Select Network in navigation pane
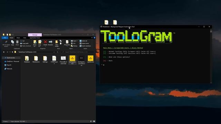This screenshot has height=124, width=221. coord(8,69)
